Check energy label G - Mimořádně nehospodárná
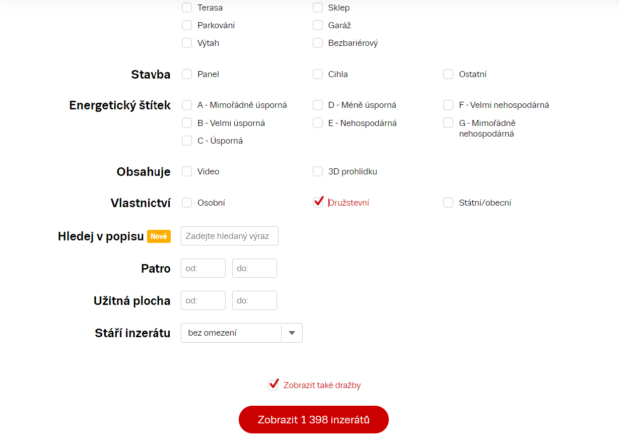The height and width of the screenshot is (441, 619). 448,123
